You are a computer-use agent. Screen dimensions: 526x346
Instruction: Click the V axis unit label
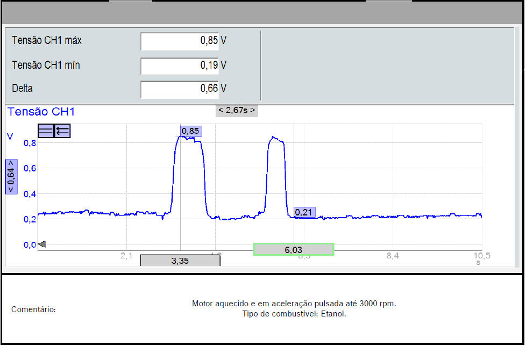coord(10,136)
